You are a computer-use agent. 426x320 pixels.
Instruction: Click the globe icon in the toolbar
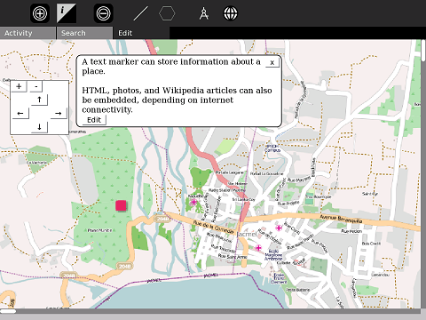pyautogui.click(x=230, y=13)
